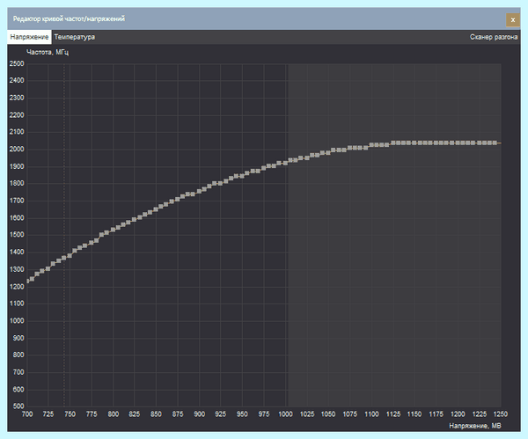Open the Температура tab
The width and height of the screenshot is (528, 439).
coord(75,37)
